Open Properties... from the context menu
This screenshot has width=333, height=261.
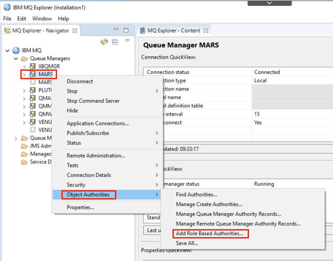click(x=107, y=207)
